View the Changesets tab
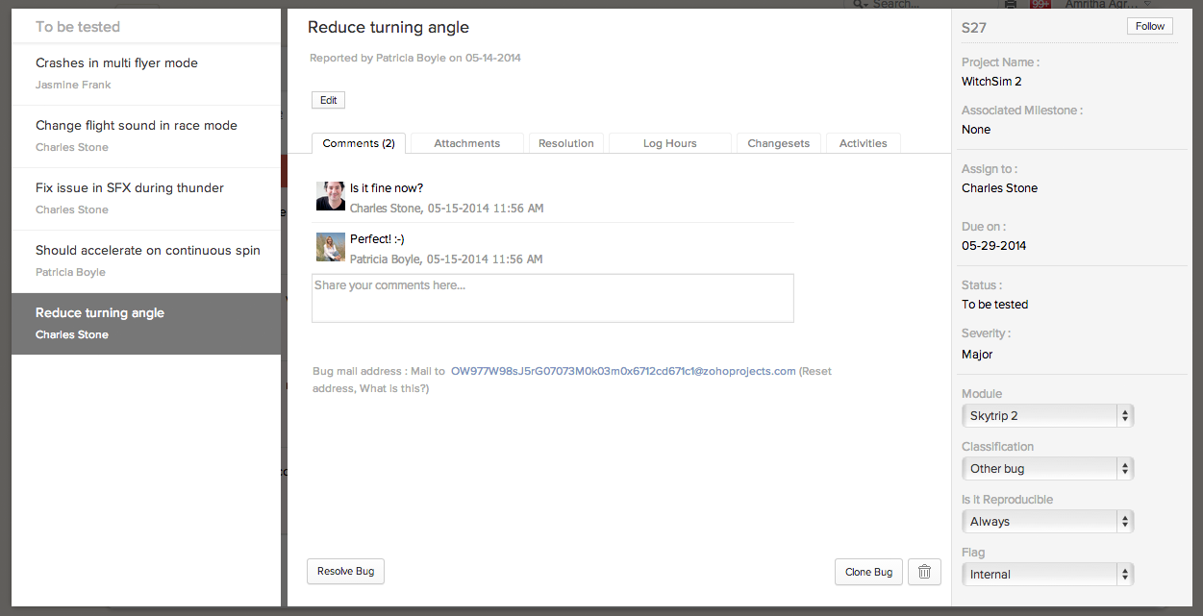Image resolution: width=1203 pixels, height=616 pixels. pos(778,142)
